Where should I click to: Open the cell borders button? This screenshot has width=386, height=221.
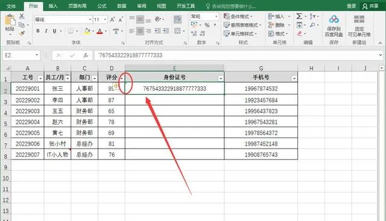71,31
